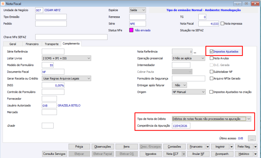Click the Impostos button
The width and height of the screenshot is (261, 158).
pos(151,154)
